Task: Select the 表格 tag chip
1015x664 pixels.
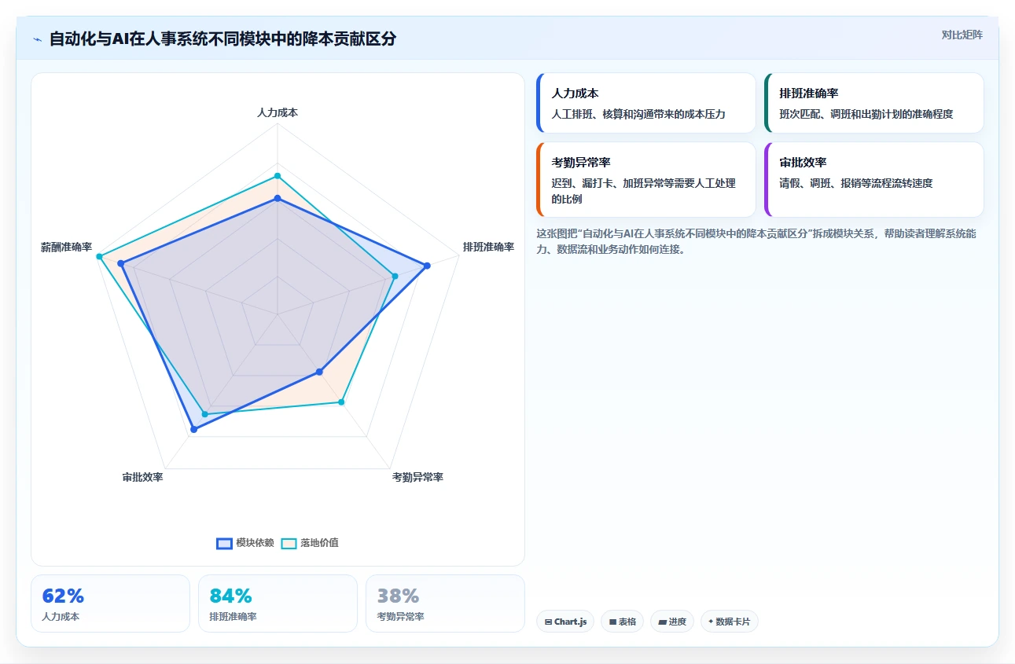Action: (x=622, y=622)
